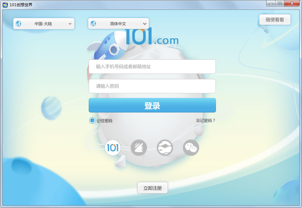Maximize the 101创想世界 window
This screenshot has height=208, width=302.
pyautogui.click(x=280, y=4)
